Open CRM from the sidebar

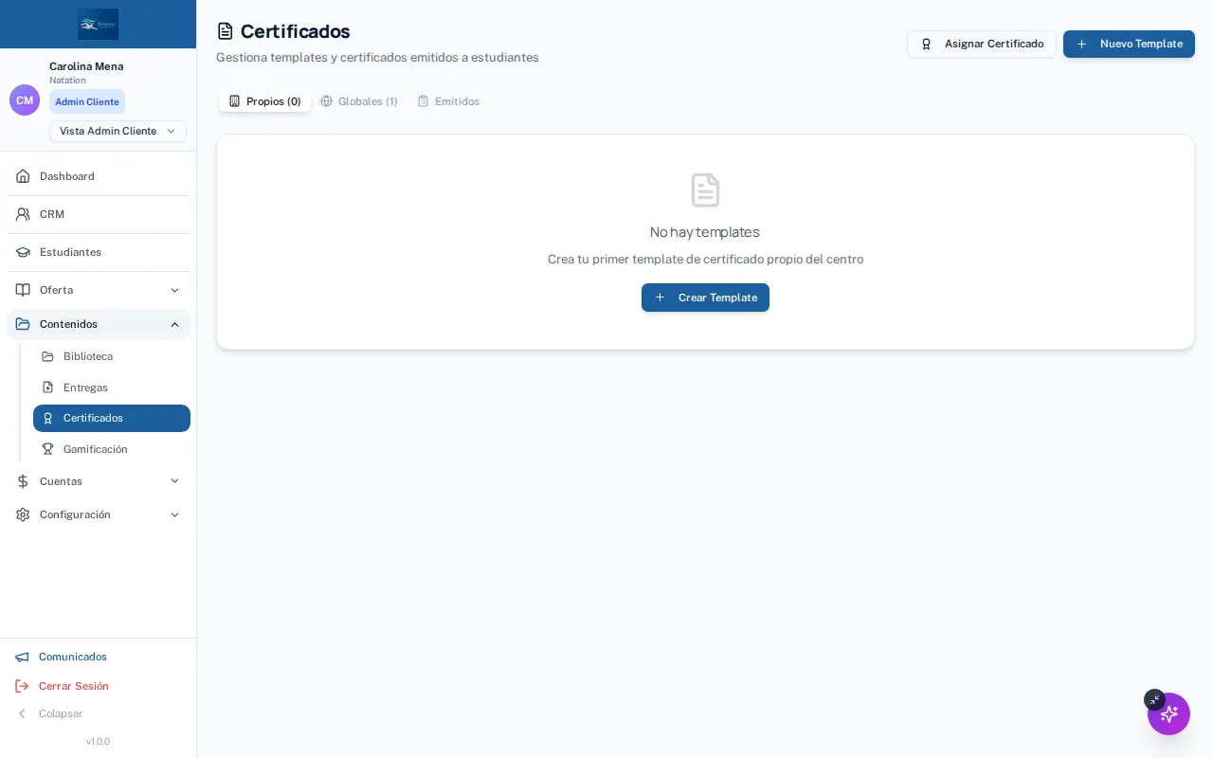click(x=99, y=214)
